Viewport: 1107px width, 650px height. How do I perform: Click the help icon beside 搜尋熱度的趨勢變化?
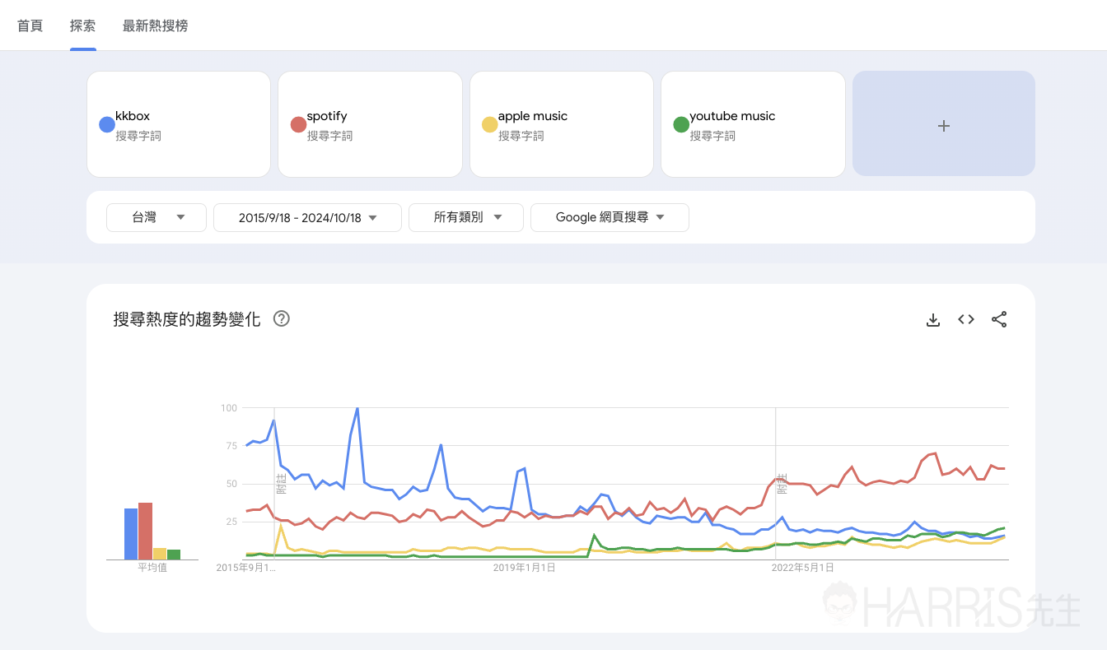pyautogui.click(x=281, y=319)
